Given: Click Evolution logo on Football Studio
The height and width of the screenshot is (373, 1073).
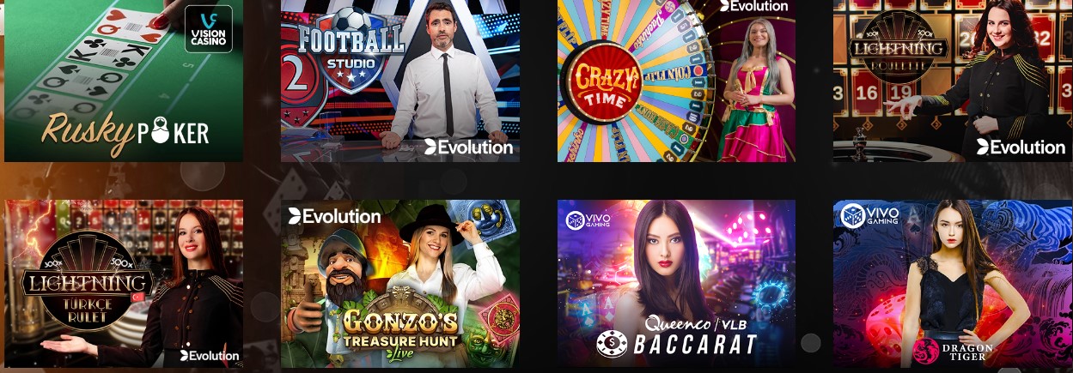Looking at the screenshot, I should [468, 147].
